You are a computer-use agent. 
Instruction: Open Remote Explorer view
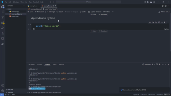3,39
